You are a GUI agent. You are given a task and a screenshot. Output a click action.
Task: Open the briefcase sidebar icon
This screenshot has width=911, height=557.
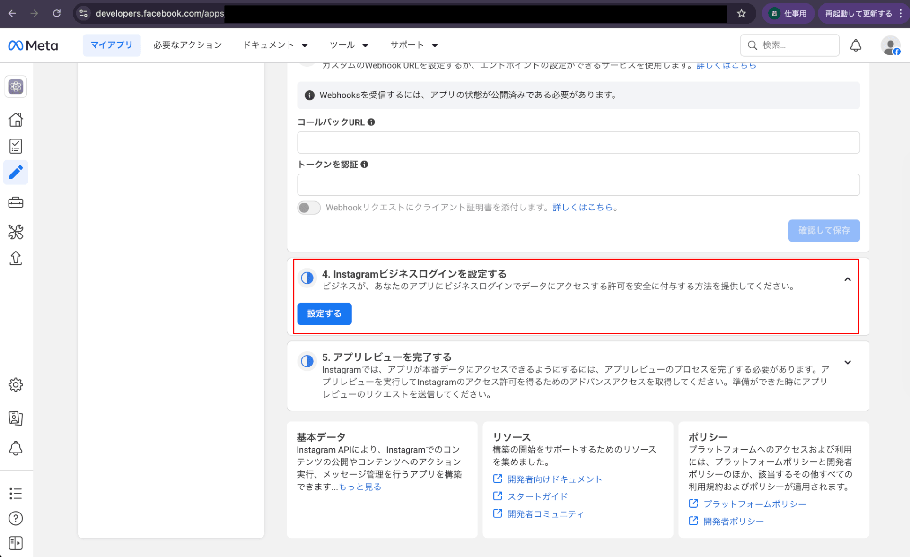pos(16,203)
